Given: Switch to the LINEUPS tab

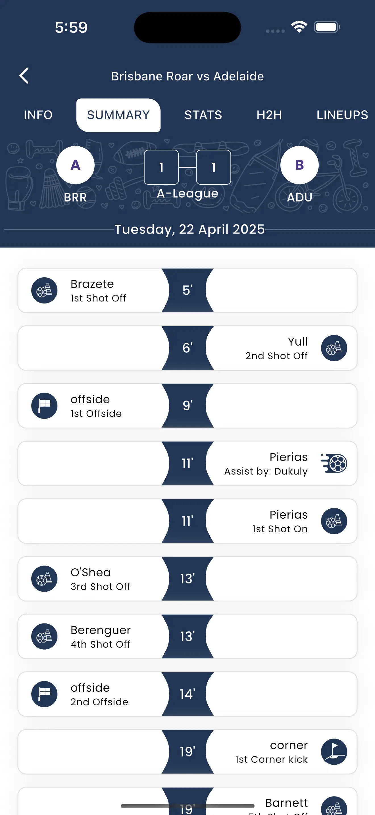Looking at the screenshot, I should pos(341,115).
